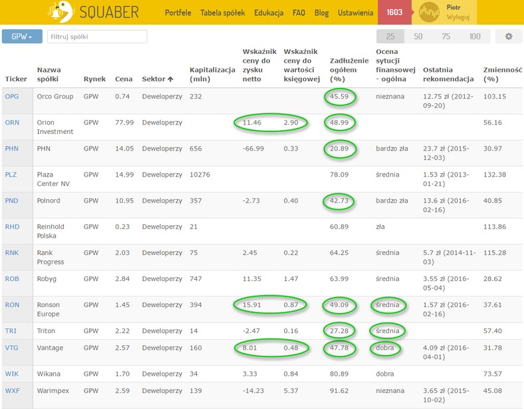
Task: Click PHN price-to-earnings value -66.99
Action: [253, 149]
